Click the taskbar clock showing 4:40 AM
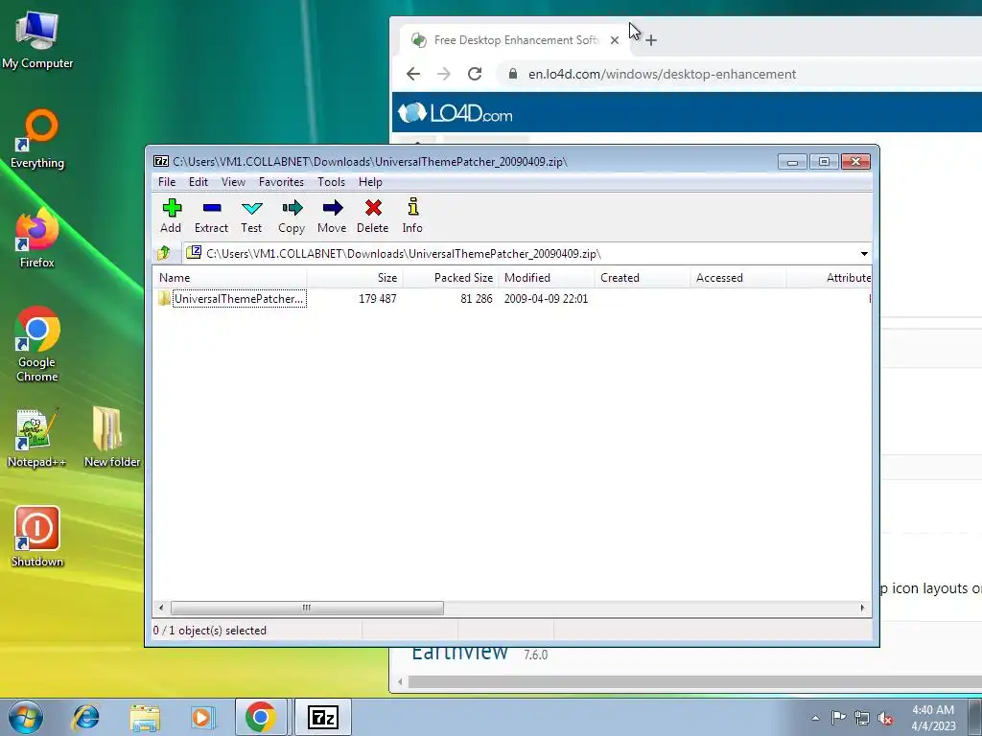The image size is (982, 736). tap(933, 718)
